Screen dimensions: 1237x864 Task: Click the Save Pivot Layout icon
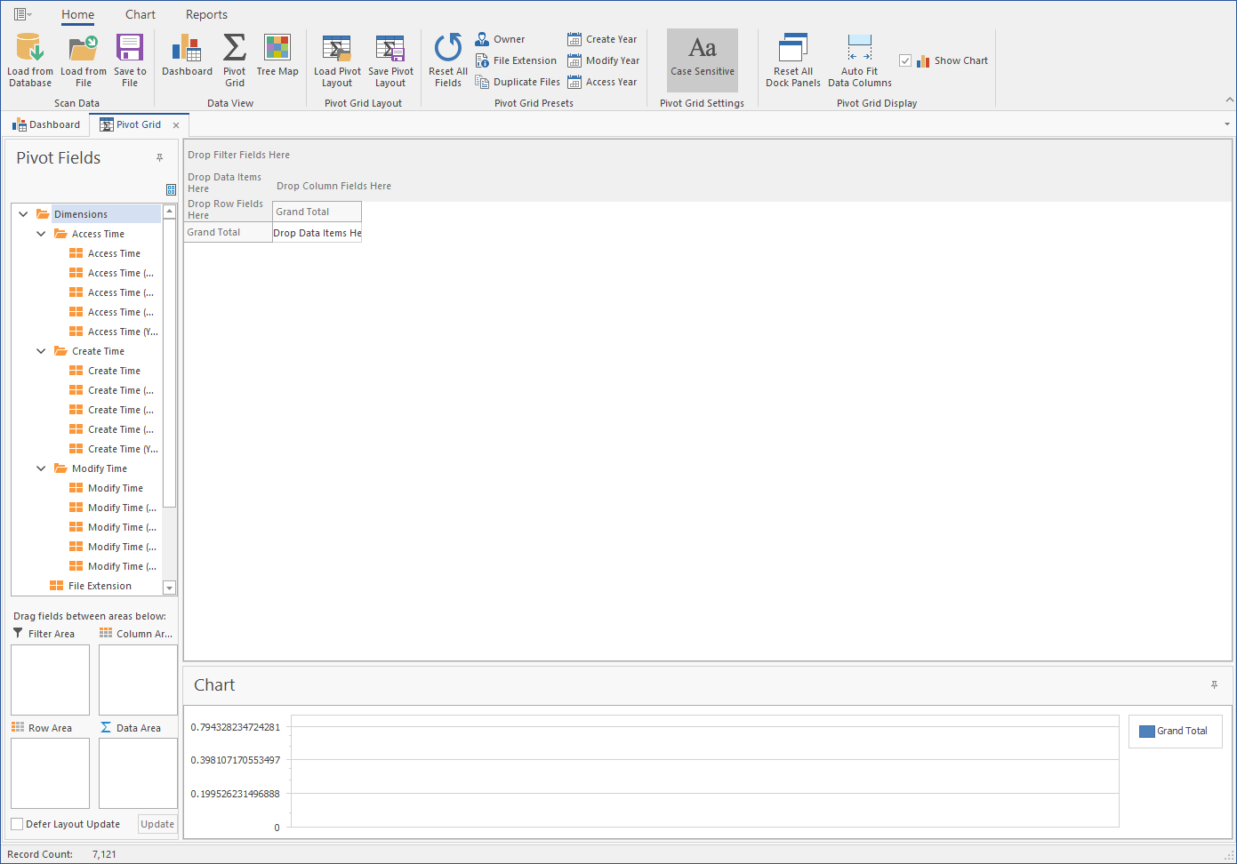390,47
